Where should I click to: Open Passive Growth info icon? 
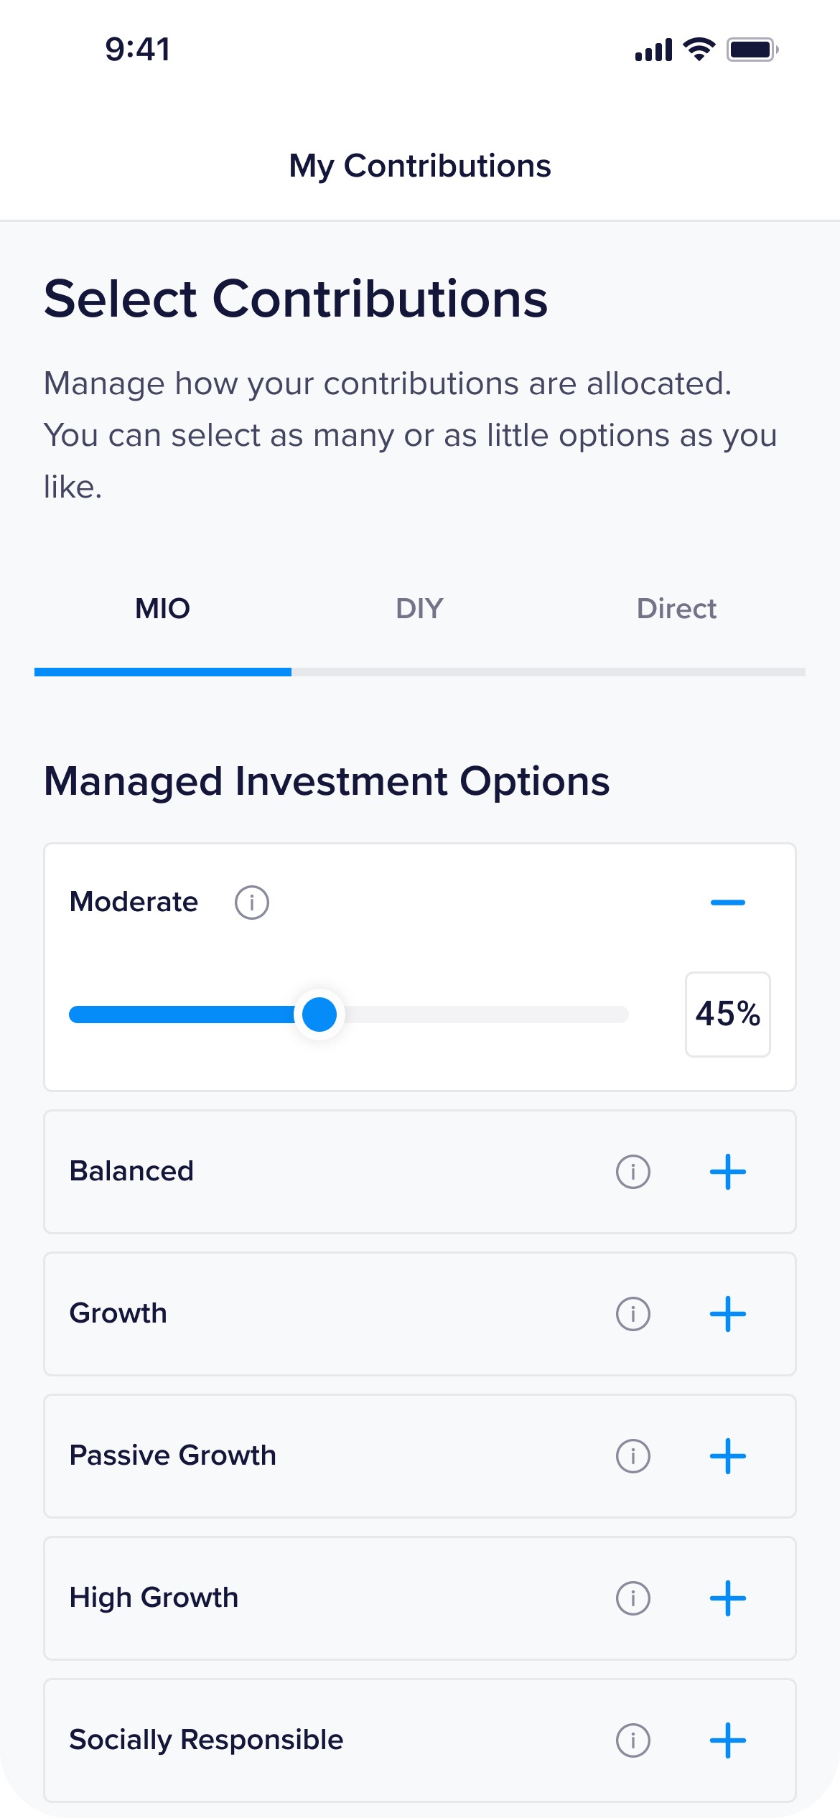[633, 1456]
